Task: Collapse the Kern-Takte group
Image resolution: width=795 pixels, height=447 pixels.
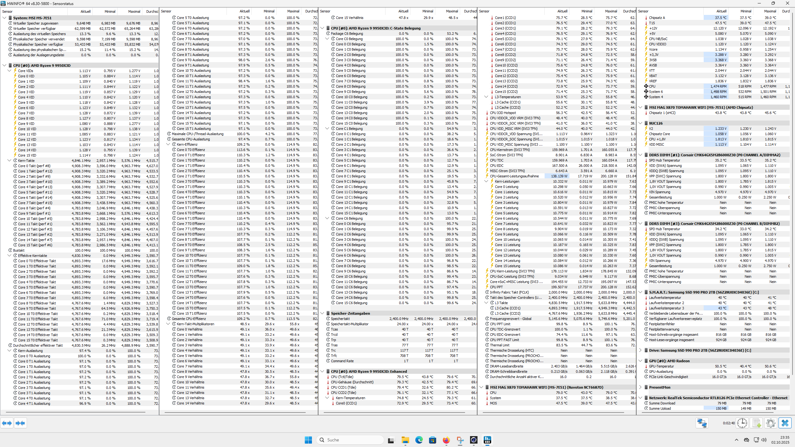Action: 9,161
